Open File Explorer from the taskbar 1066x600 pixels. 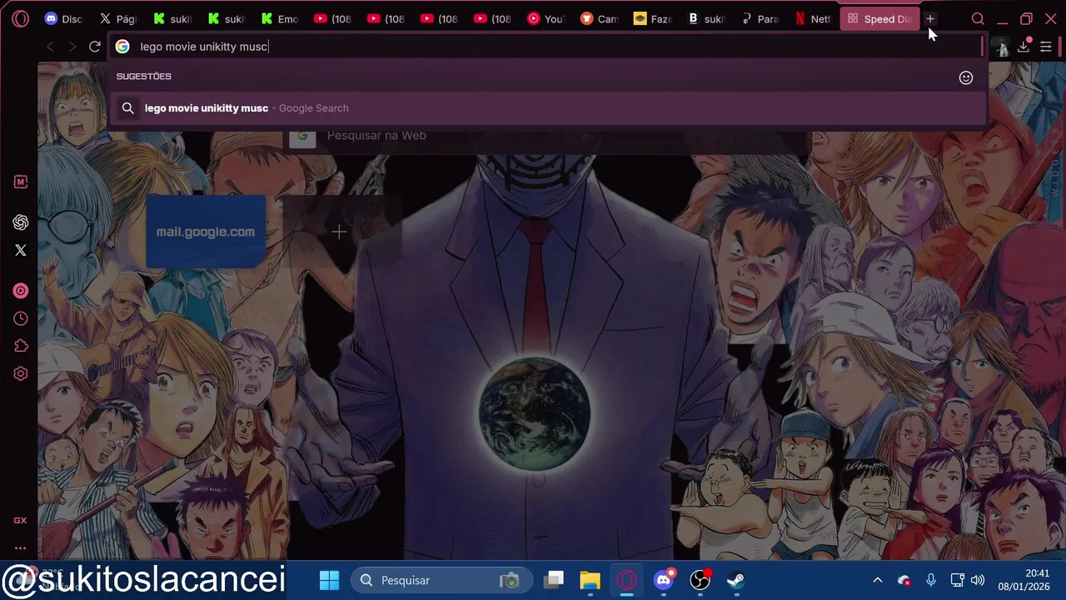point(590,580)
